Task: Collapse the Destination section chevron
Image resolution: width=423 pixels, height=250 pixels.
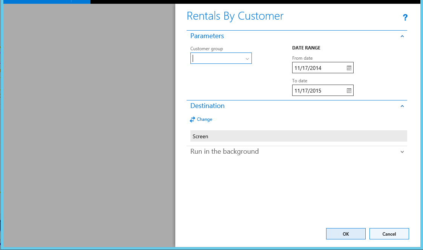Action: (x=402, y=106)
